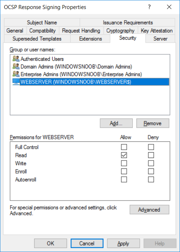The height and width of the screenshot is (252, 180).
Task: Tick Deny checkbox for Full Control
Action: [x=151, y=147]
